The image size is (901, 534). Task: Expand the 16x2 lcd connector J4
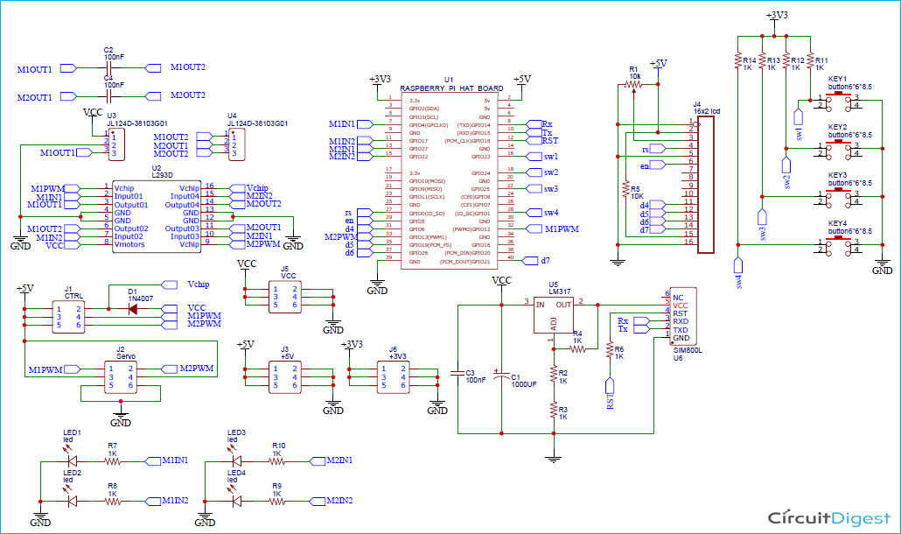tap(705, 184)
